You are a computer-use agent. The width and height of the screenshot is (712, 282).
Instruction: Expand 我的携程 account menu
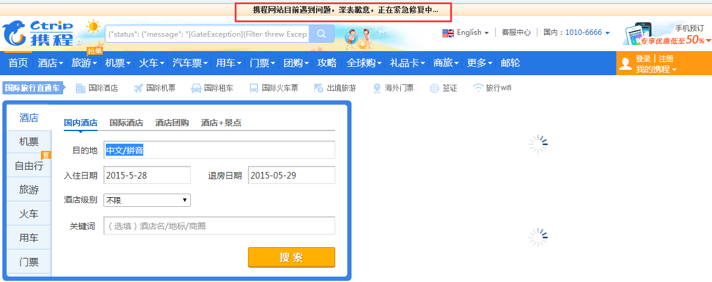(x=655, y=69)
